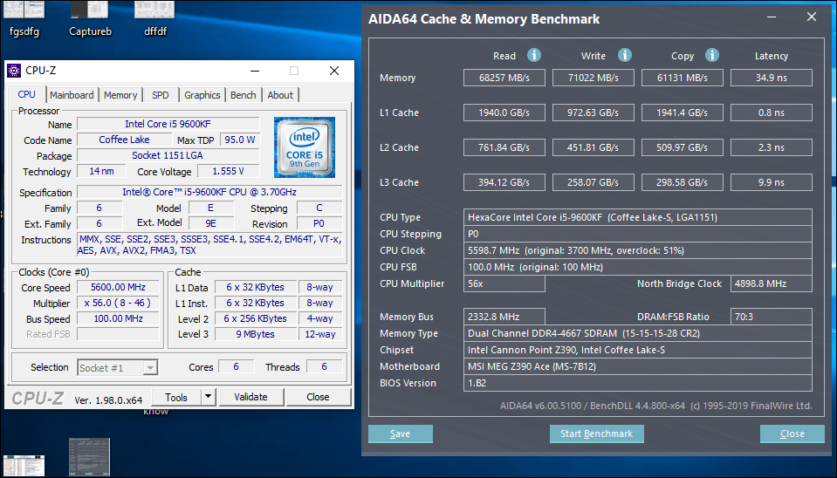The image size is (837, 478).
Task: Click the Core Voltage 1.555 V value
Action: click(228, 171)
